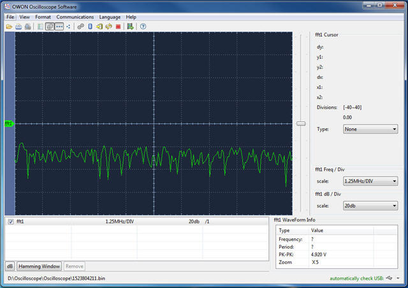This screenshot has width=408, height=288.
Task: Toggle the dotted-line toolbar button
Action: click(x=59, y=27)
